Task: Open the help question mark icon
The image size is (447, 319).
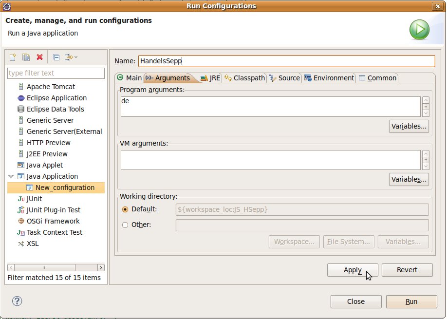Action: pyautogui.click(x=17, y=301)
